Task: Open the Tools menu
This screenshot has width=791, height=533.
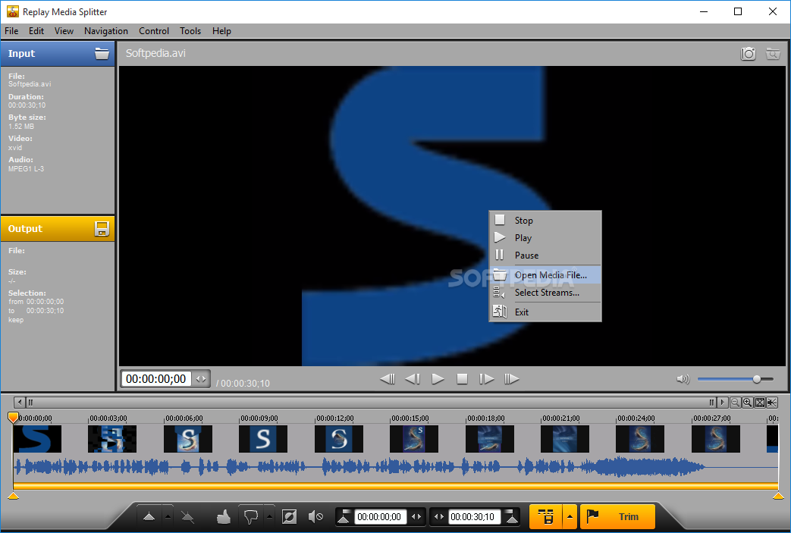Action: coord(190,31)
